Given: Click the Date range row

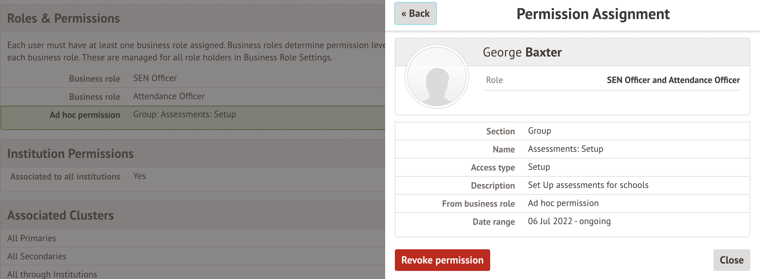Looking at the screenshot, I should [572, 222].
